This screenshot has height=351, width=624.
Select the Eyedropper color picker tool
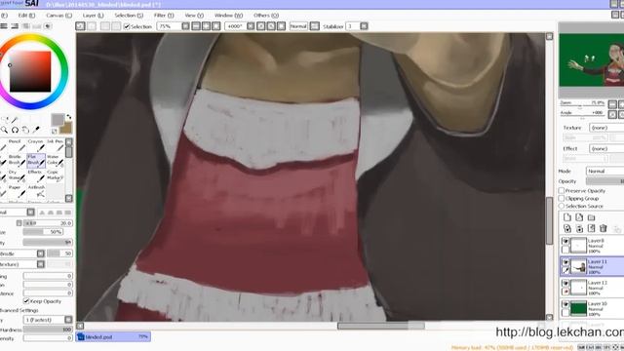pos(36,130)
